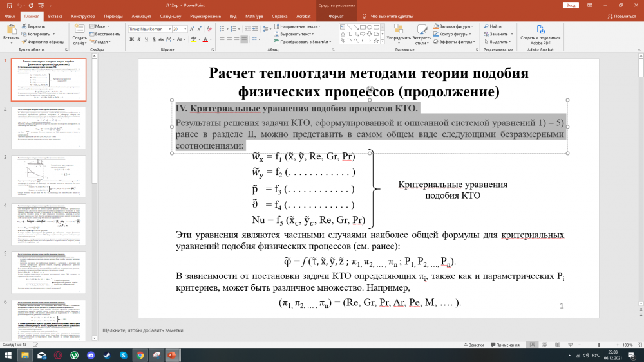This screenshot has width=644, height=362.
Task: Click the zoom slider handle
Action: pos(599,345)
